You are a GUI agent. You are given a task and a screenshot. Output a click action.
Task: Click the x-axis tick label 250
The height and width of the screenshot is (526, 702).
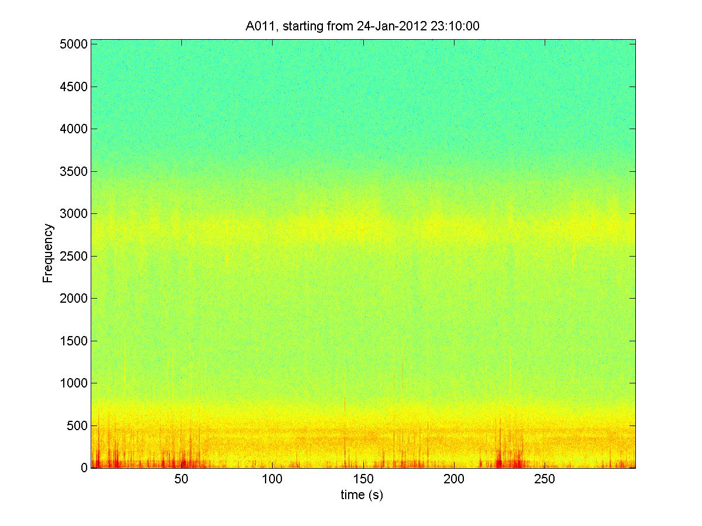pos(545,479)
